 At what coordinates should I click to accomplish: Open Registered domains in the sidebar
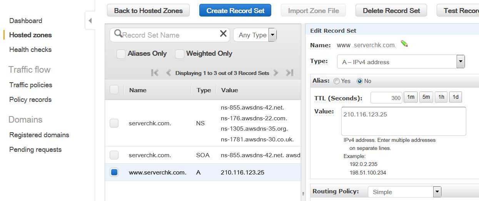[39, 135]
